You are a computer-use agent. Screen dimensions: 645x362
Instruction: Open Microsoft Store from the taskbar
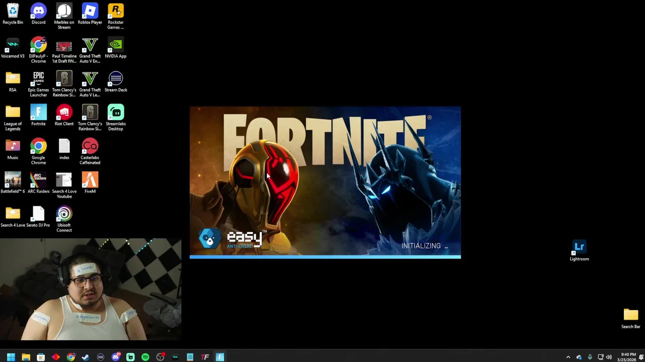coord(41,357)
